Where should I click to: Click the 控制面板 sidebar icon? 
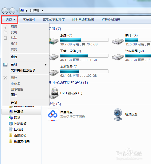pyautogui.click(x=11, y=123)
